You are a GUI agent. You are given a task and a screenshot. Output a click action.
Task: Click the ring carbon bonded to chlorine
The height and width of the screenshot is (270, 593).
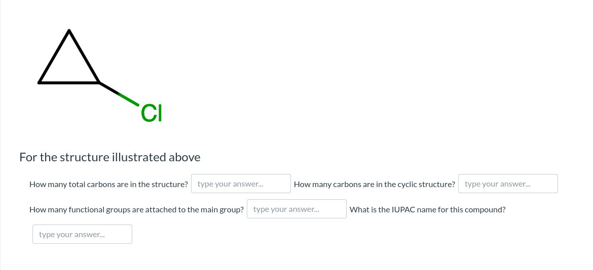tap(99, 82)
